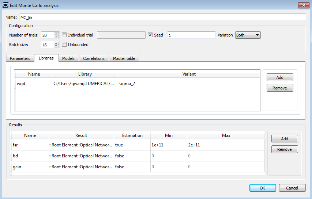
Task: Click the Monte Carlo window title icon
Action: (x=5, y=5)
